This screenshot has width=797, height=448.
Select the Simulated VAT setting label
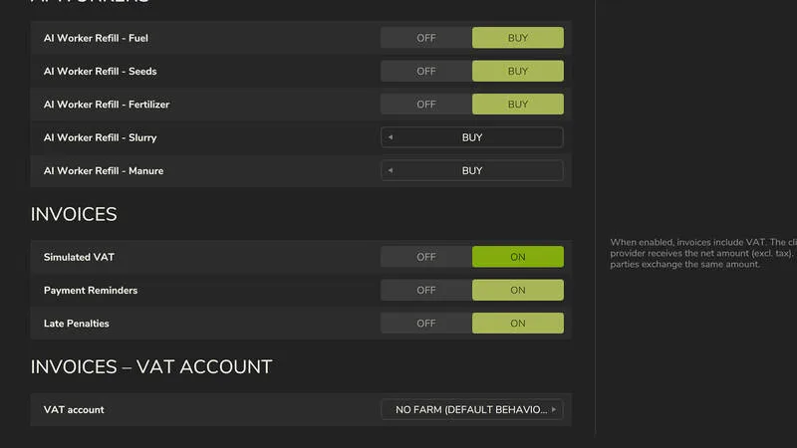[79, 257]
